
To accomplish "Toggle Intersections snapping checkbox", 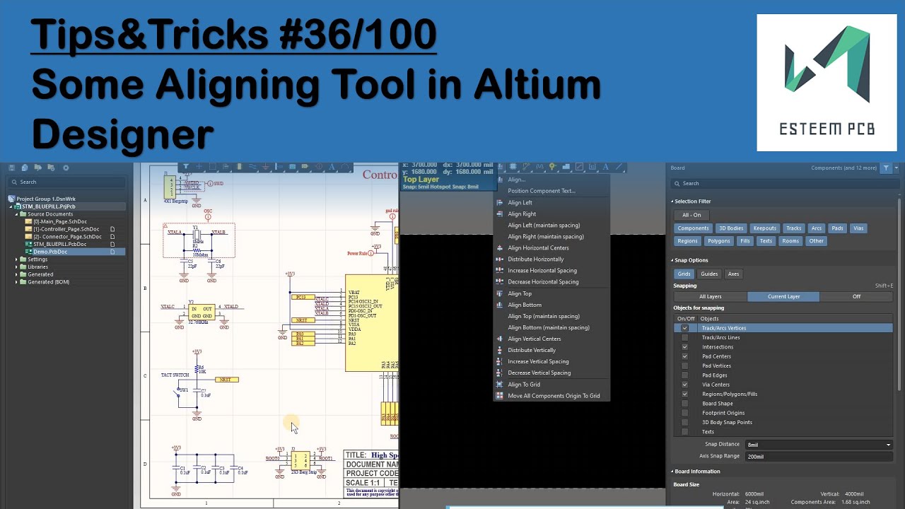I will (x=684, y=347).
